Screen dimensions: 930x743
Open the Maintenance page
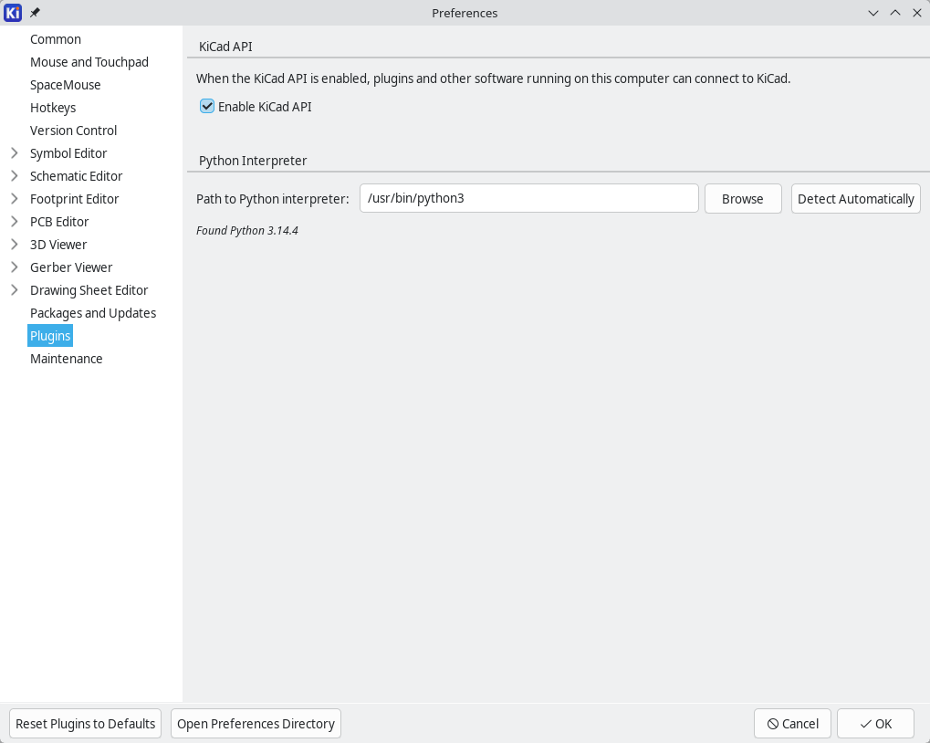tap(67, 359)
